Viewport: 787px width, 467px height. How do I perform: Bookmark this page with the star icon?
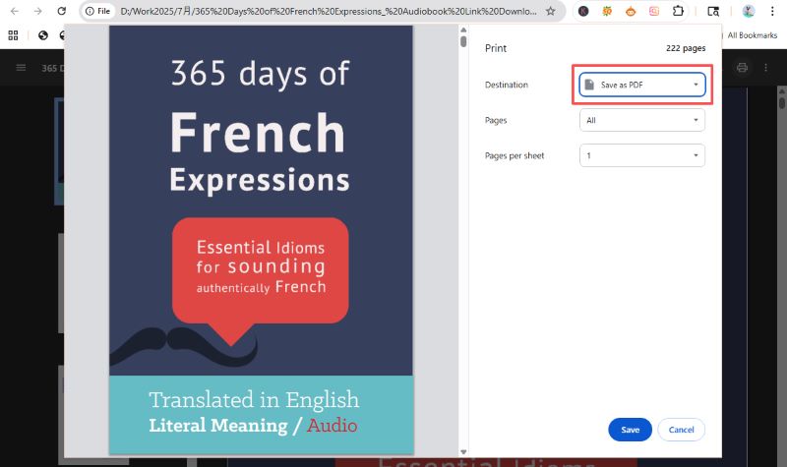(x=550, y=11)
